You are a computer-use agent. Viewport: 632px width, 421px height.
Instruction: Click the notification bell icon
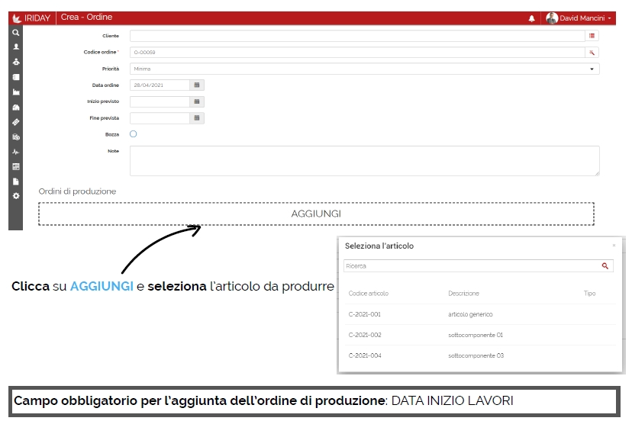coord(532,18)
